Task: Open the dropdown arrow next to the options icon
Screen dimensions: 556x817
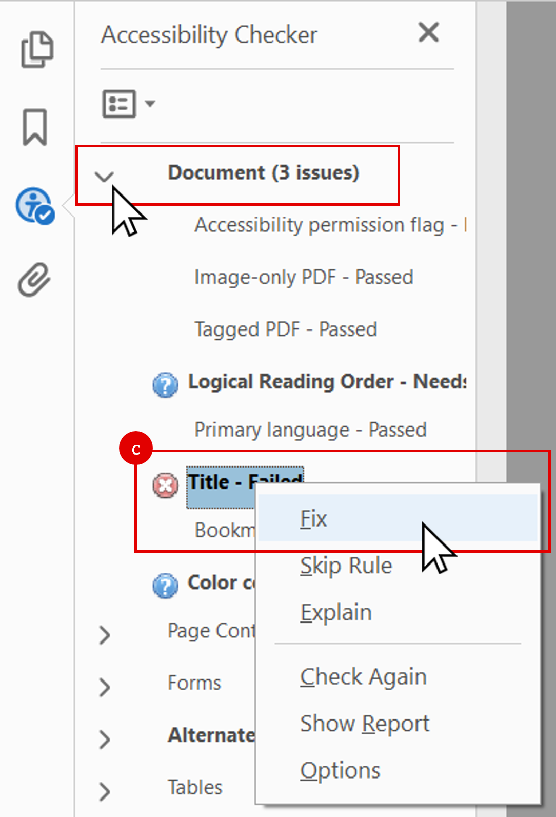Action: [x=148, y=103]
